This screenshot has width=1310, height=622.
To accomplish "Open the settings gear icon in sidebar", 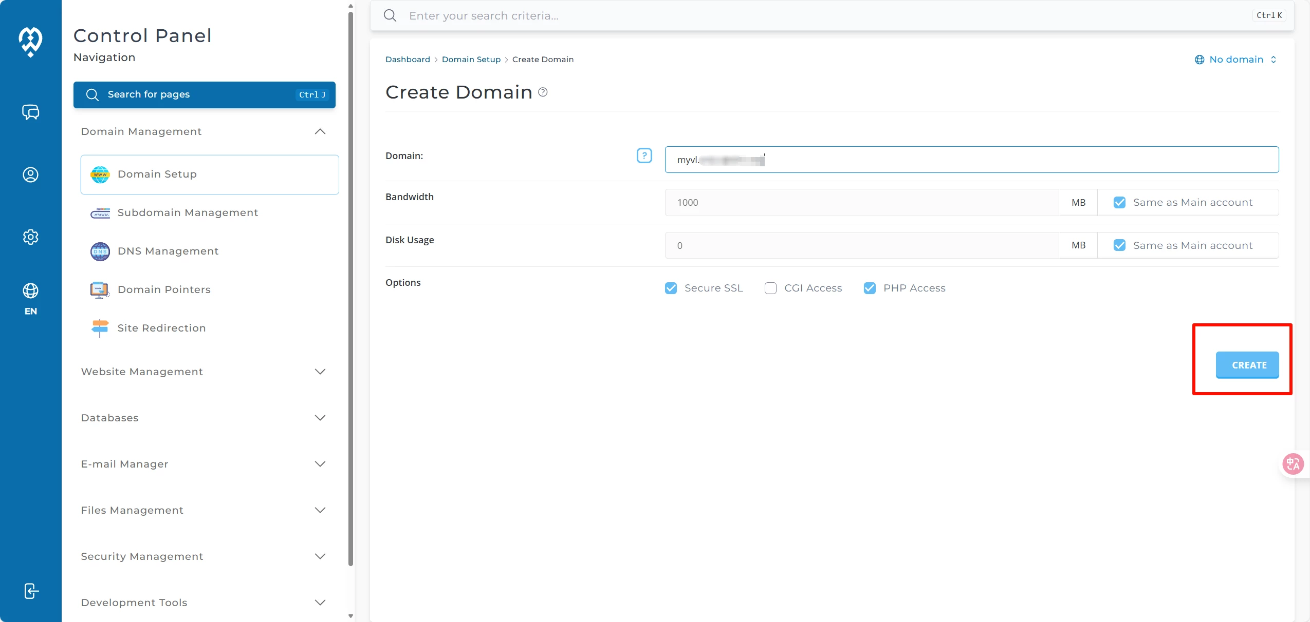I will pos(30,237).
